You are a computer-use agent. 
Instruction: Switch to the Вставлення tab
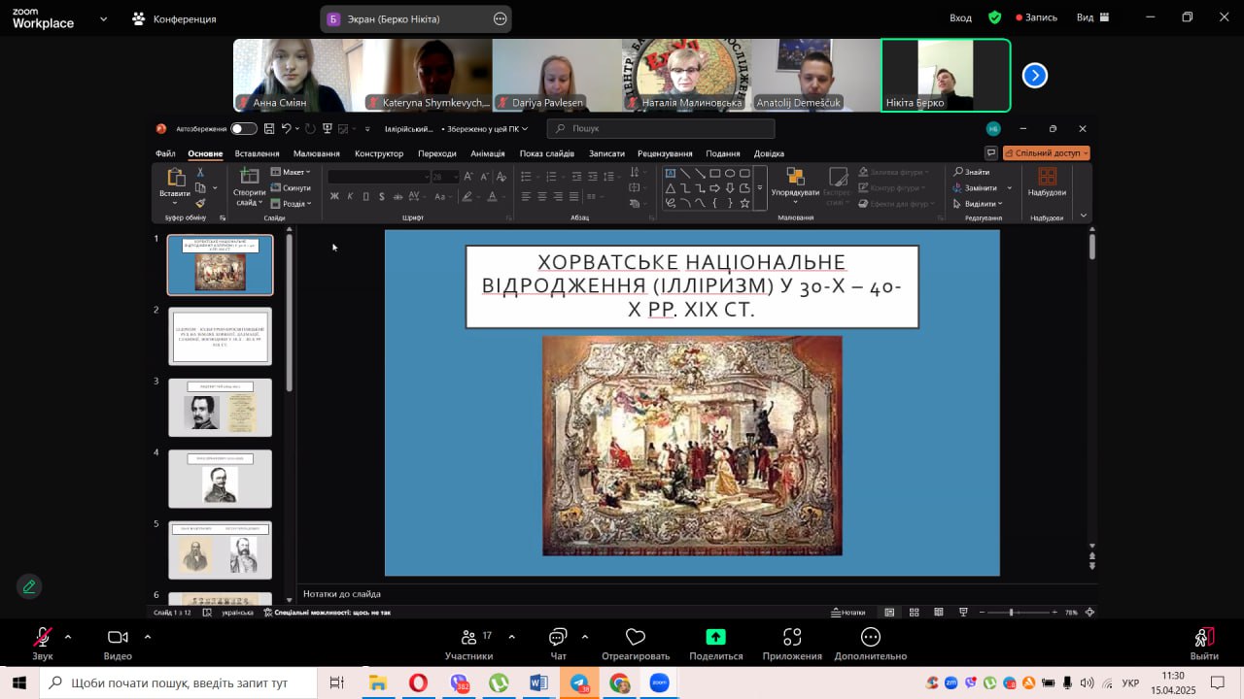pos(257,153)
